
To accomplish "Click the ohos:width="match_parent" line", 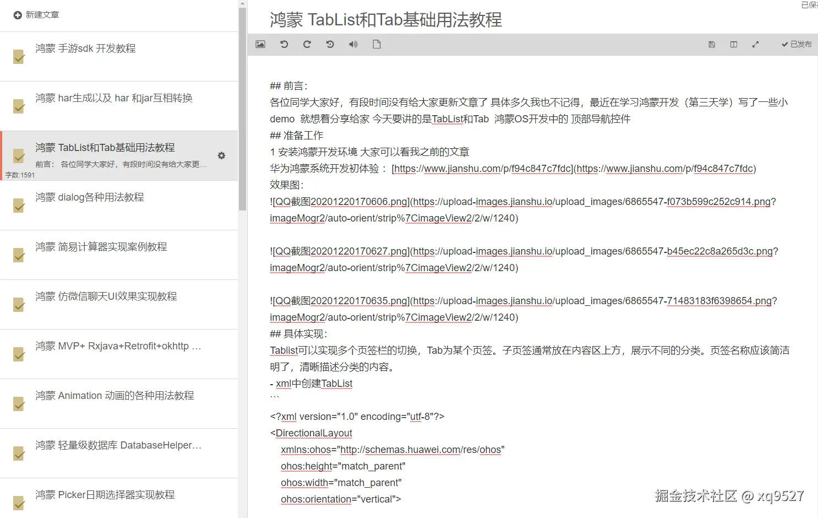I will coord(341,483).
